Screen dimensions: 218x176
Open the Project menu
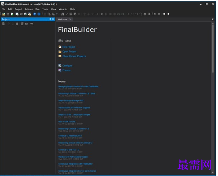pos(18,9)
